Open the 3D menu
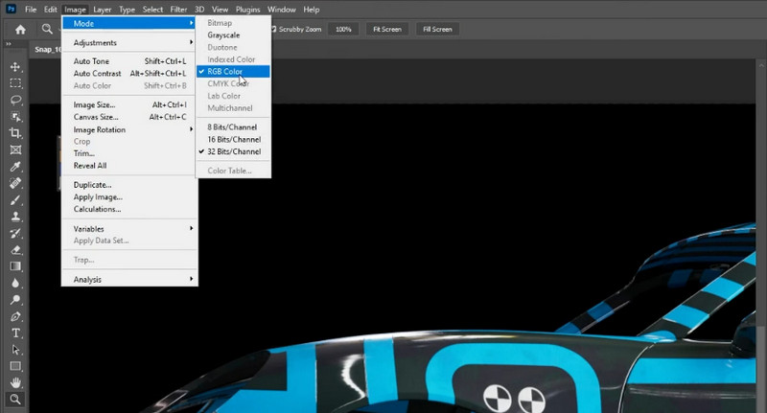 [x=199, y=10]
